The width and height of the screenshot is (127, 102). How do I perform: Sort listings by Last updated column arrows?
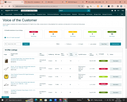(x=97, y=54)
